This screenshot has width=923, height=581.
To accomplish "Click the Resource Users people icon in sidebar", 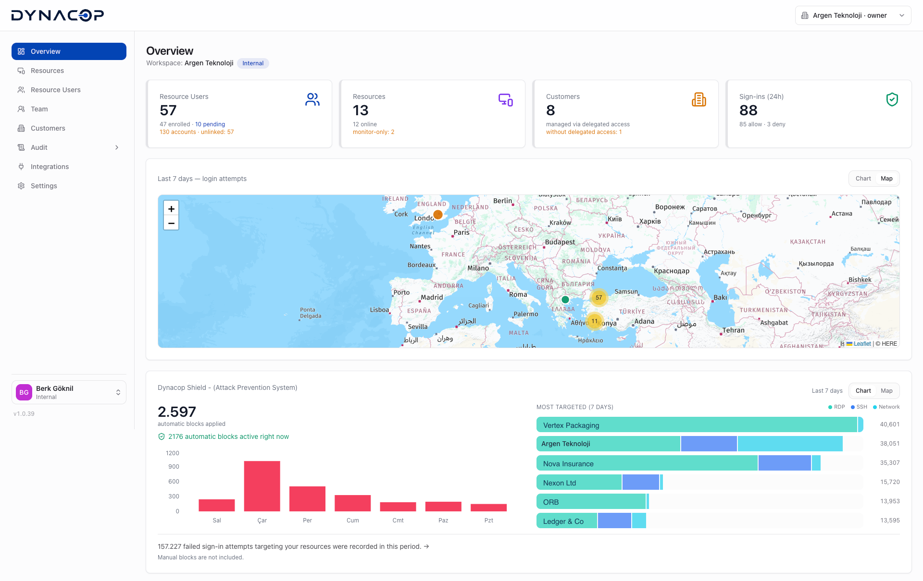I will pos(21,90).
